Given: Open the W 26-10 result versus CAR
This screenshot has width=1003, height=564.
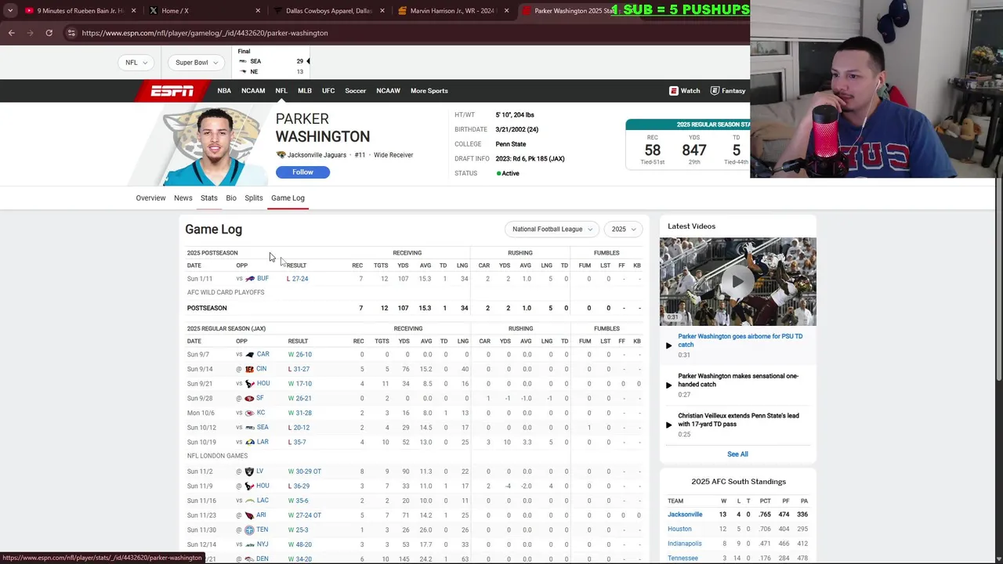Looking at the screenshot, I should pos(300,354).
